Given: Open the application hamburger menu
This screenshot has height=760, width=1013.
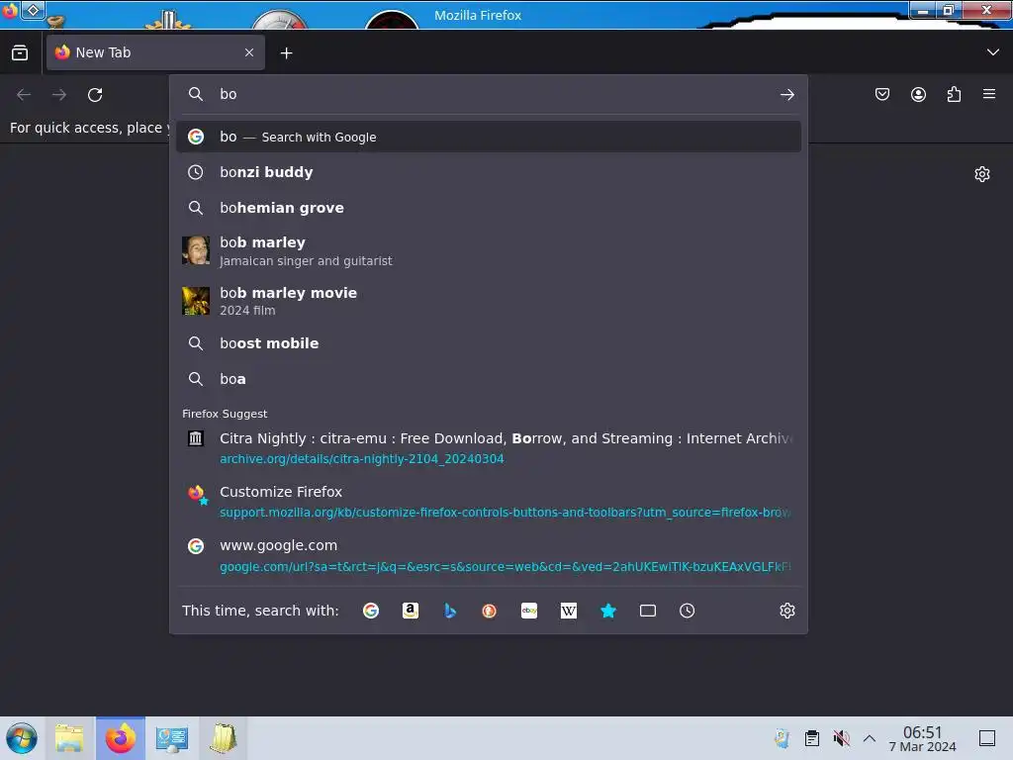Looking at the screenshot, I should [x=989, y=94].
